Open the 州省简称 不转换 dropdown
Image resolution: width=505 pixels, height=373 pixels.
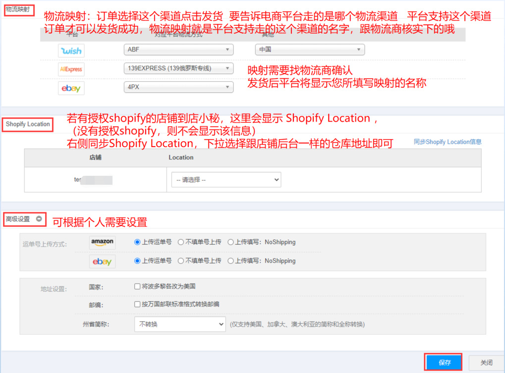click(180, 324)
